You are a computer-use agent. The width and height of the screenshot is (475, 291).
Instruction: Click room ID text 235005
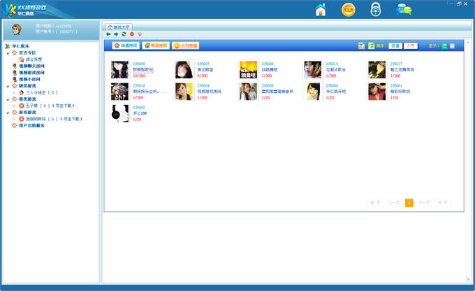click(268, 86)
